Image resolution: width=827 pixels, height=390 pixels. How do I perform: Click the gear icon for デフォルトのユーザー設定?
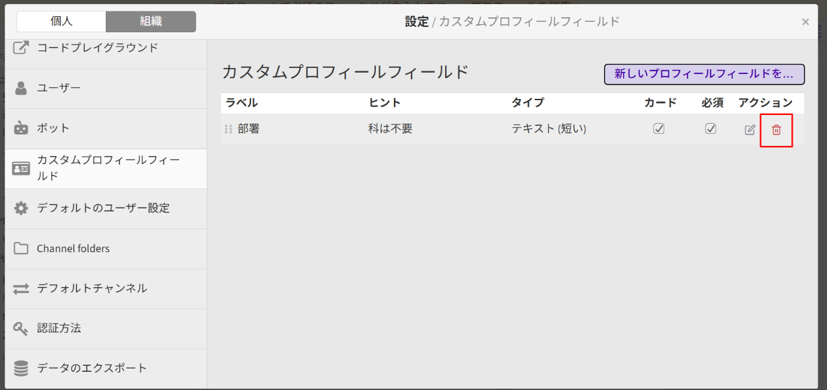pos(22,208)
